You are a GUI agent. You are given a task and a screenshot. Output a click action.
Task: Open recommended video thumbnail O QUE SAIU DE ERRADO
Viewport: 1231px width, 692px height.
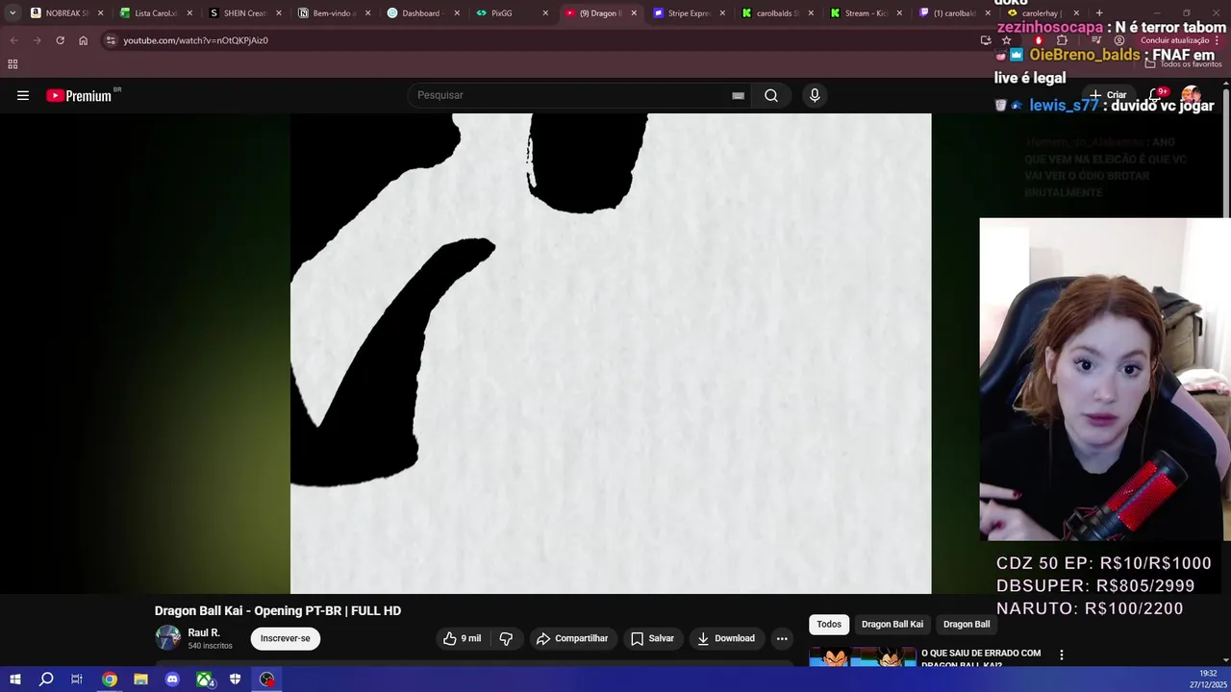(863, 657)
